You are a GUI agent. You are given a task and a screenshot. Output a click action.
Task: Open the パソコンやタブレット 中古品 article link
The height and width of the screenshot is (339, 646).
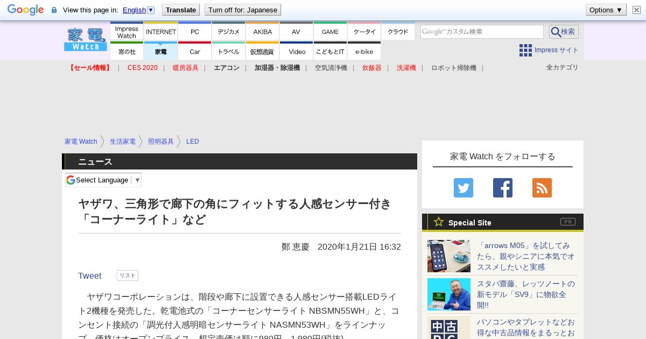point(526,328)
